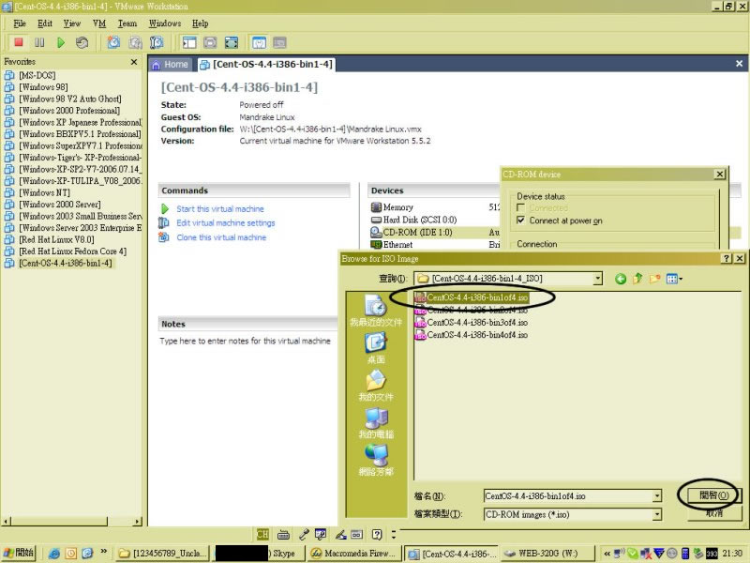Toggle the sidebar display toolbar icon
Viewport: 750px width, 563px height.
click(189, 42)
